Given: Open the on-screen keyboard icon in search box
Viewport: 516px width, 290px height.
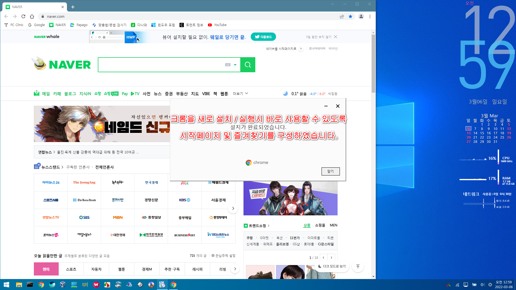Looking at the screenshot, I should [228, 65].
